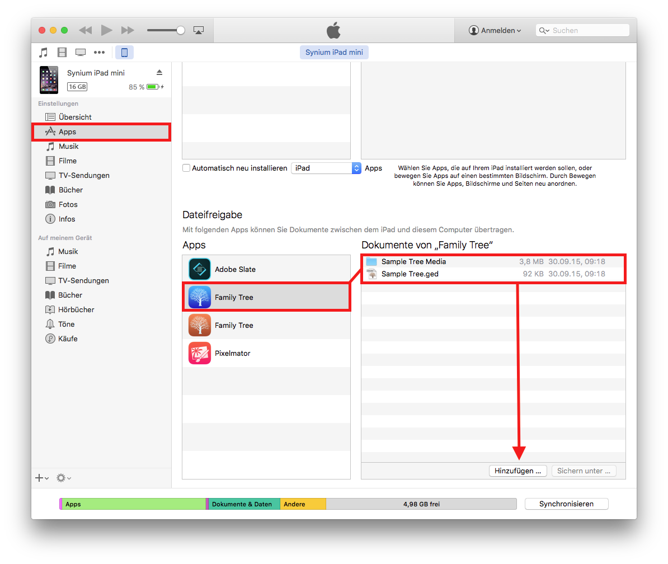The height and width of the screenshot is (564, 668).
Task: Switch to the Music library icon
Action: pyautogui.click(x=44, y=53)
